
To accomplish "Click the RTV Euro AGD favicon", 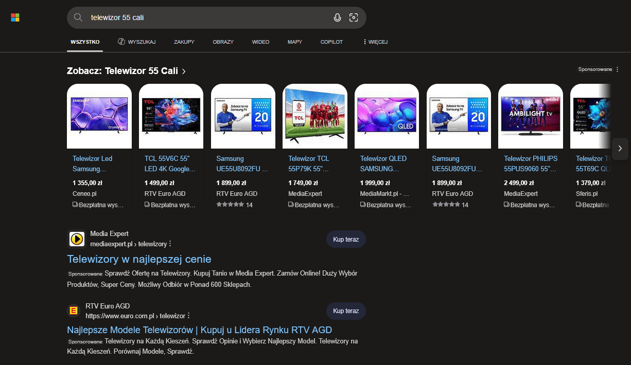I will point(74,311).
